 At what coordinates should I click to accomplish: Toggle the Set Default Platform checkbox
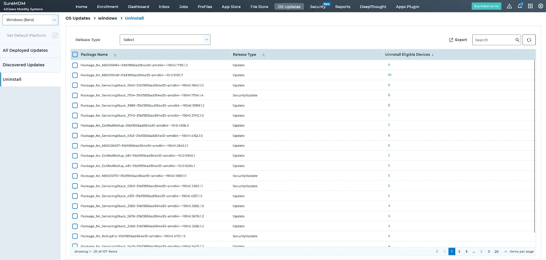[55, 35]
